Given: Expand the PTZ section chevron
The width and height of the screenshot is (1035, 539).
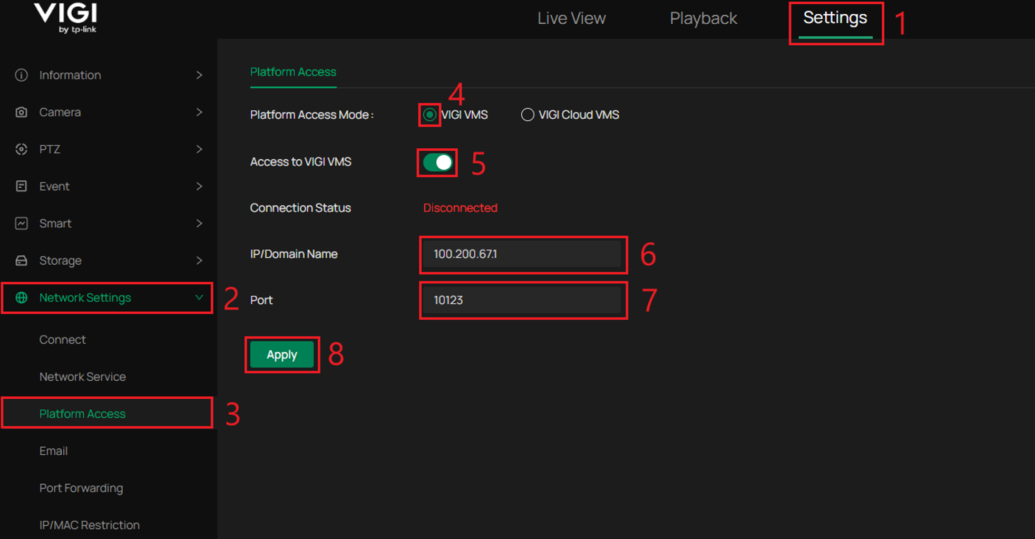Looking at the screenshot, I should [x=199, y=149].
